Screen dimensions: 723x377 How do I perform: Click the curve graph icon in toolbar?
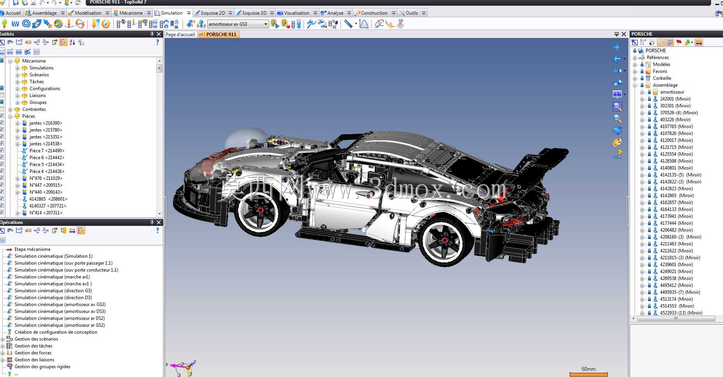(x=364, y=24)
